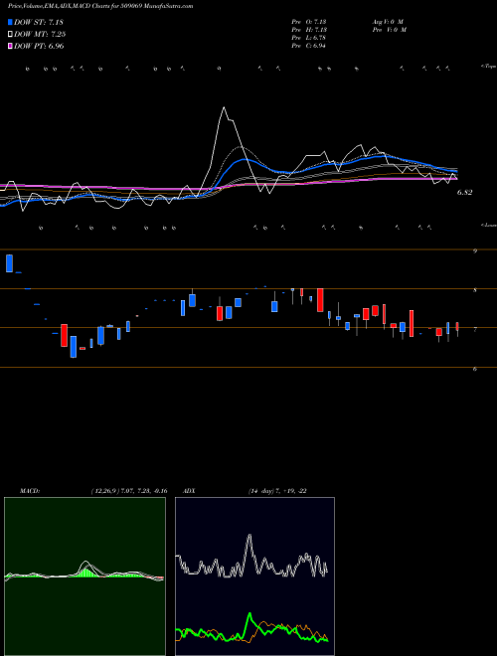Click the blue DOW ST legend swatch

[10, 22]
